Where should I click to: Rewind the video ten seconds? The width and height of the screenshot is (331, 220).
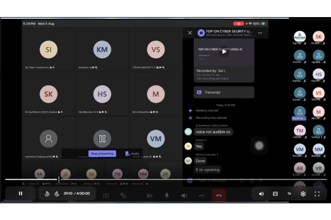pyautogui.click(x=47, y=194)
